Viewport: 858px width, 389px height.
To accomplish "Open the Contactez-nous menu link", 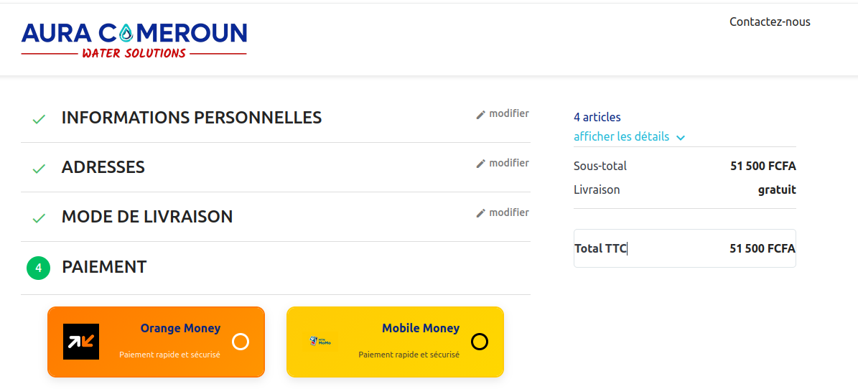I will pyautogui.click(x=770, y=22).
